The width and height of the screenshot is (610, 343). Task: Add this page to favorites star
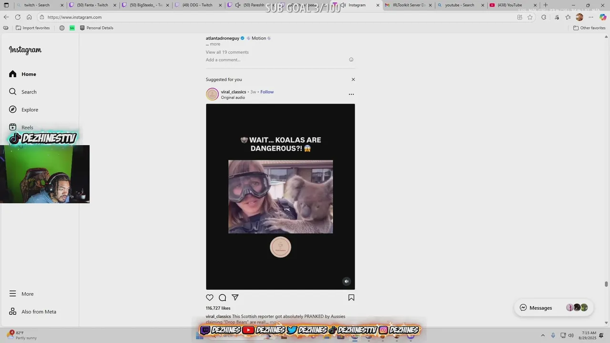[x=530, y=17]
